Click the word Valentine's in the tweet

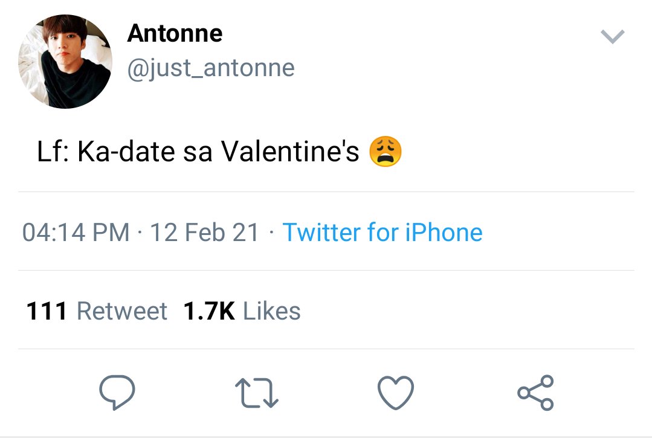[x=290, y=151]
